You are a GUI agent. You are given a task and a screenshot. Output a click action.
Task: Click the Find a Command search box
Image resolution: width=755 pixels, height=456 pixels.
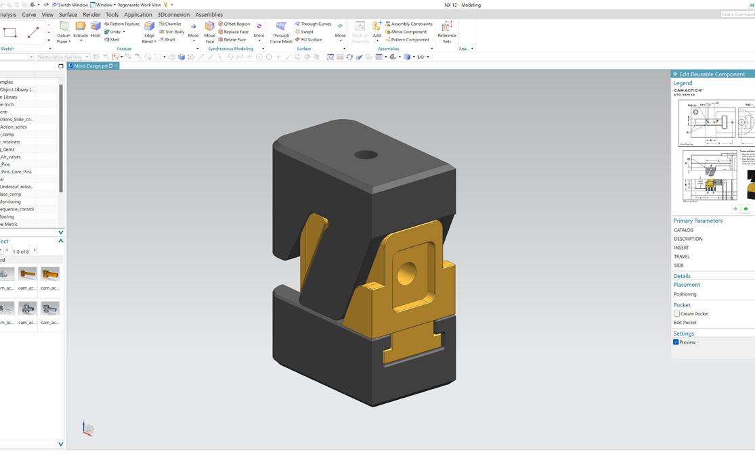[737, 14]
